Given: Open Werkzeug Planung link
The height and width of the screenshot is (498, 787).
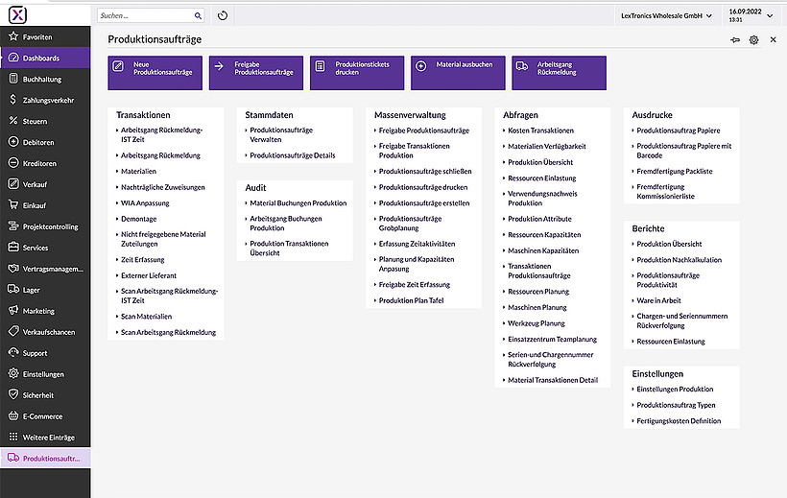Looking at the screenshot, I should click(537, 323).
